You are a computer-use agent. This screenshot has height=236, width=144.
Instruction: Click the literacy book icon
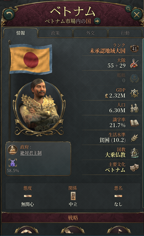pyautogui.click(x=134, y=123)
